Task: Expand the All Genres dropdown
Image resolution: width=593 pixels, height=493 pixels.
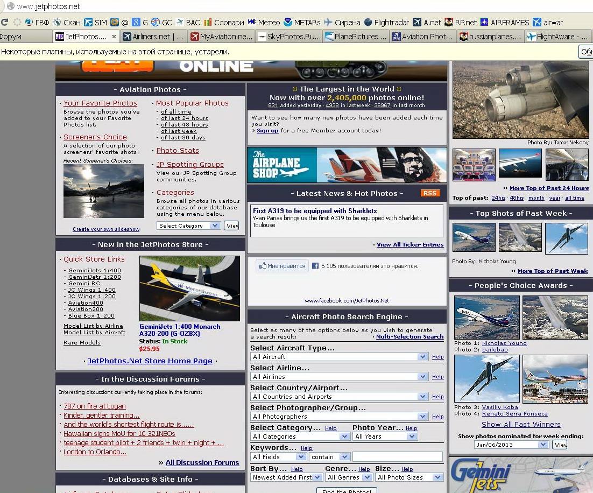Action: click(x=349, y=477)
